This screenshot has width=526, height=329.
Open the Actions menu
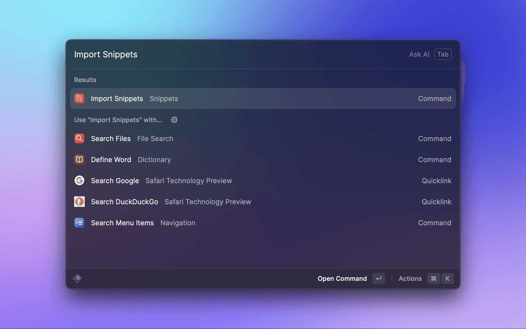tap(410, 278)
